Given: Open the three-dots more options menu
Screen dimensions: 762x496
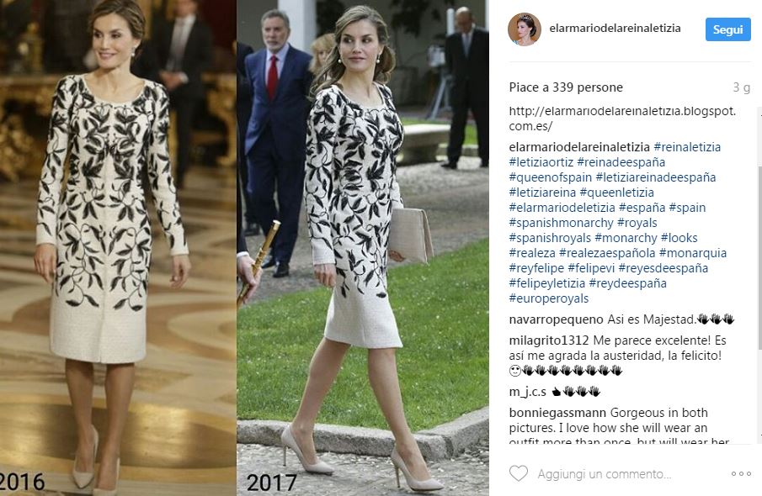Looking at the screenshot, I should pyautogui.click(x=741, y=473).
